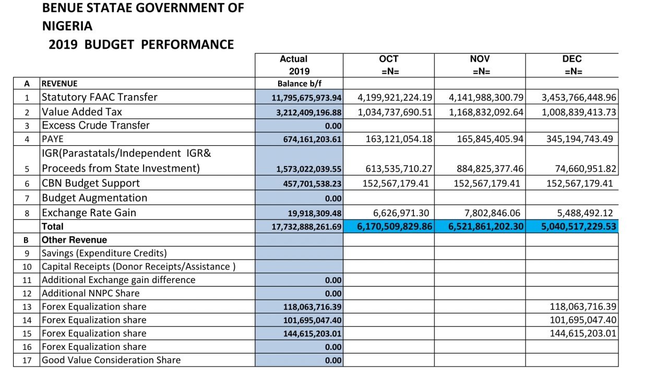Select the 'Other Revenue' section heading
668x376 pixels.
(x=74, y=240)
